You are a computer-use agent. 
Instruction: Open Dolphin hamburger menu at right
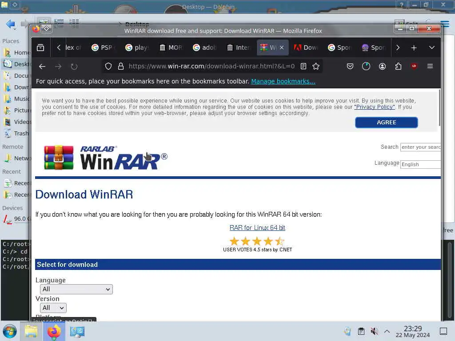click(x=445, y=24)
